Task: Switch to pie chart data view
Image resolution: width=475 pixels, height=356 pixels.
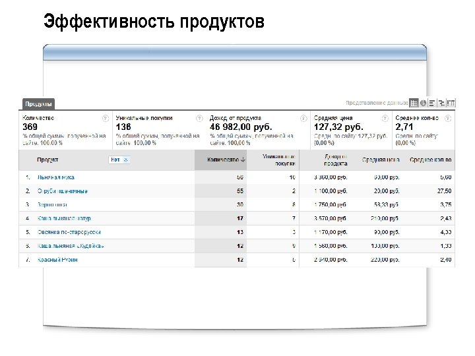Action: 423,103
